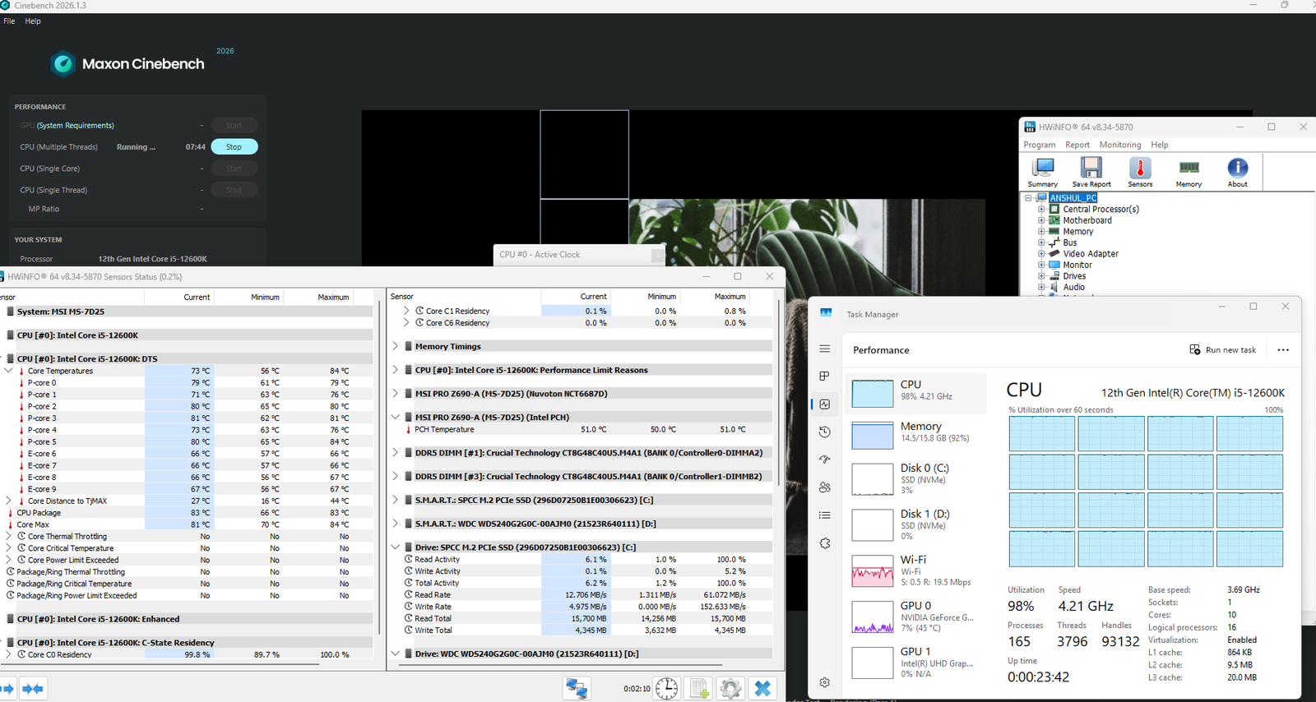
Task: Expand the Video Adapter node in HWiNFO tree
Action: point(1041,254)
